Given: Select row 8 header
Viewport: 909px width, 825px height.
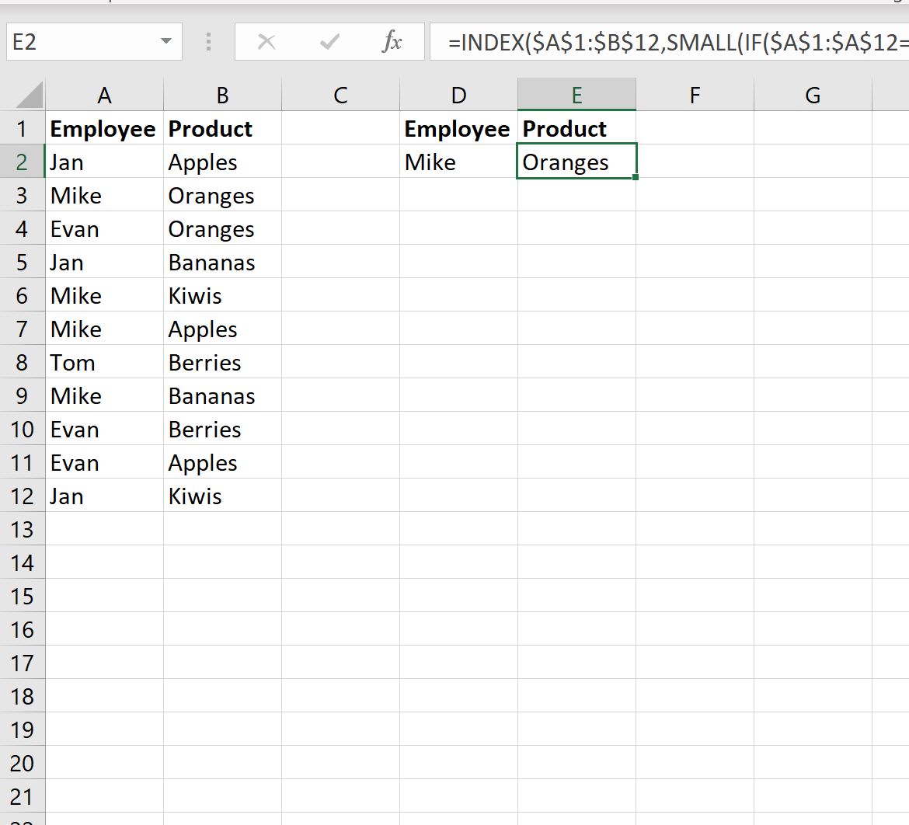Looking at the screenshot, I should point(22,363).
